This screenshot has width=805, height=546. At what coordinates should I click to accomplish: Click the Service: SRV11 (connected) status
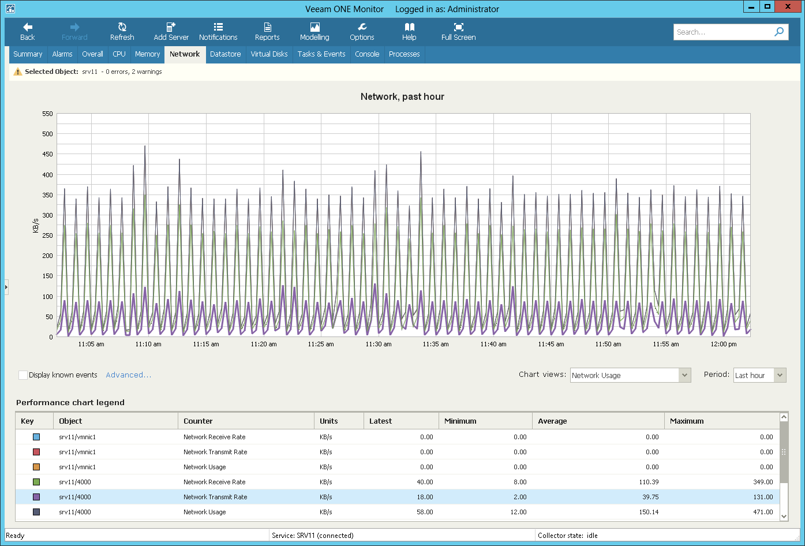(312, 536)
